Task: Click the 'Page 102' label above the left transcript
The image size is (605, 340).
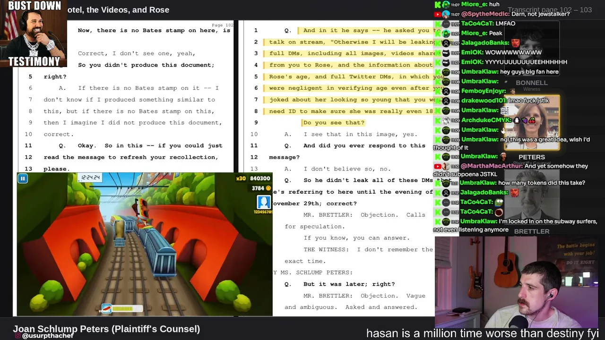Action: coord(222,25)
